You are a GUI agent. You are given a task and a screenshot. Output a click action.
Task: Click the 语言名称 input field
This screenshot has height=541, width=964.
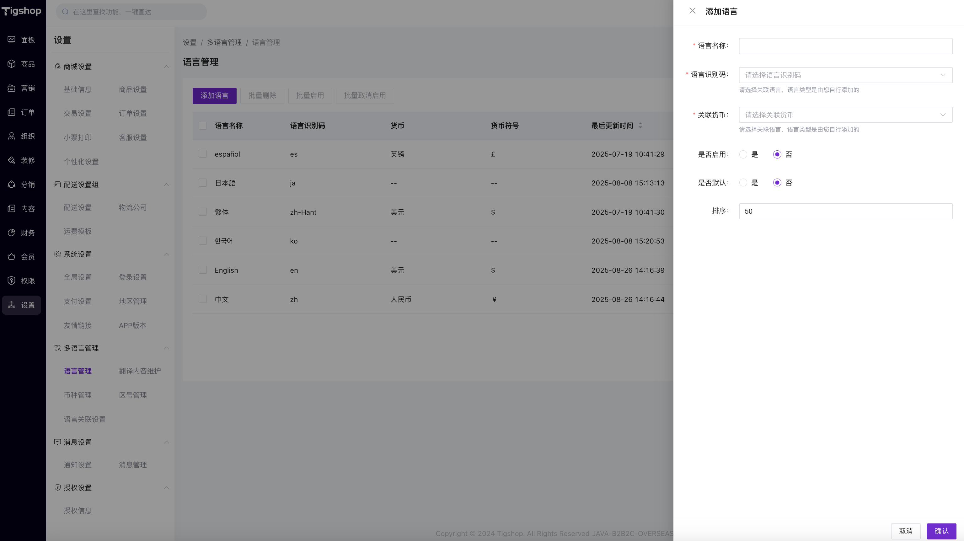pos(845,46)
